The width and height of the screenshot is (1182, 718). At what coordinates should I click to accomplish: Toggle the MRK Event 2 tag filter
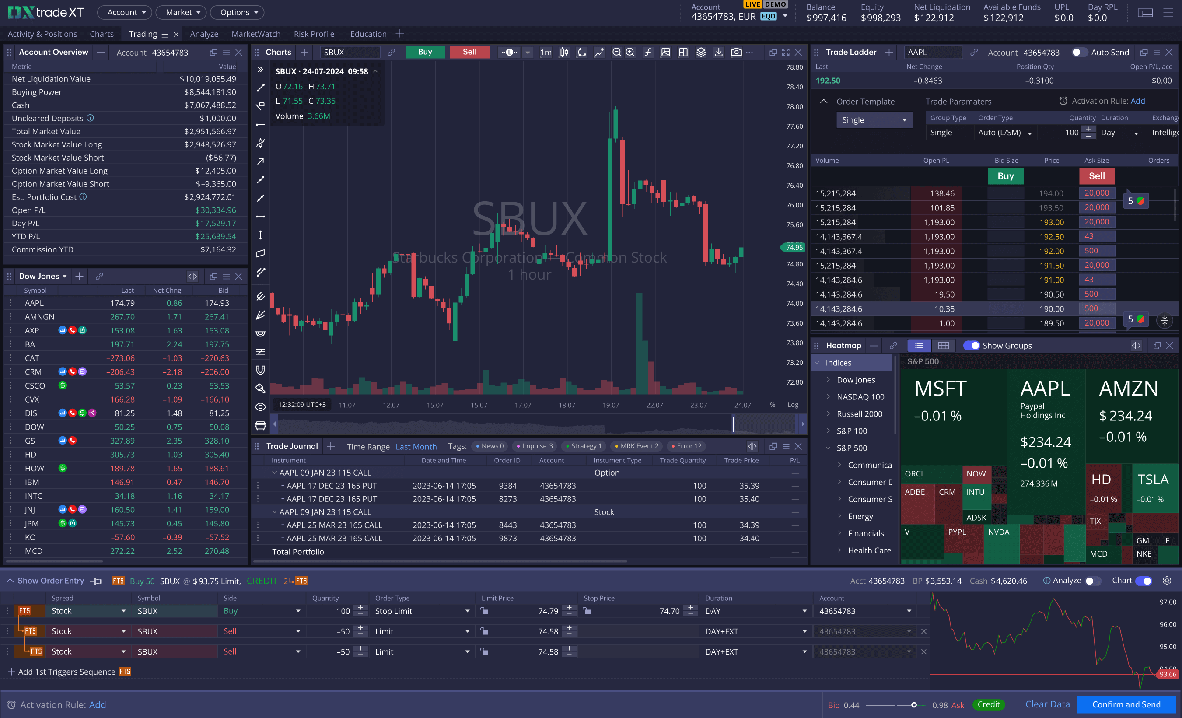(x=636, y=446)
